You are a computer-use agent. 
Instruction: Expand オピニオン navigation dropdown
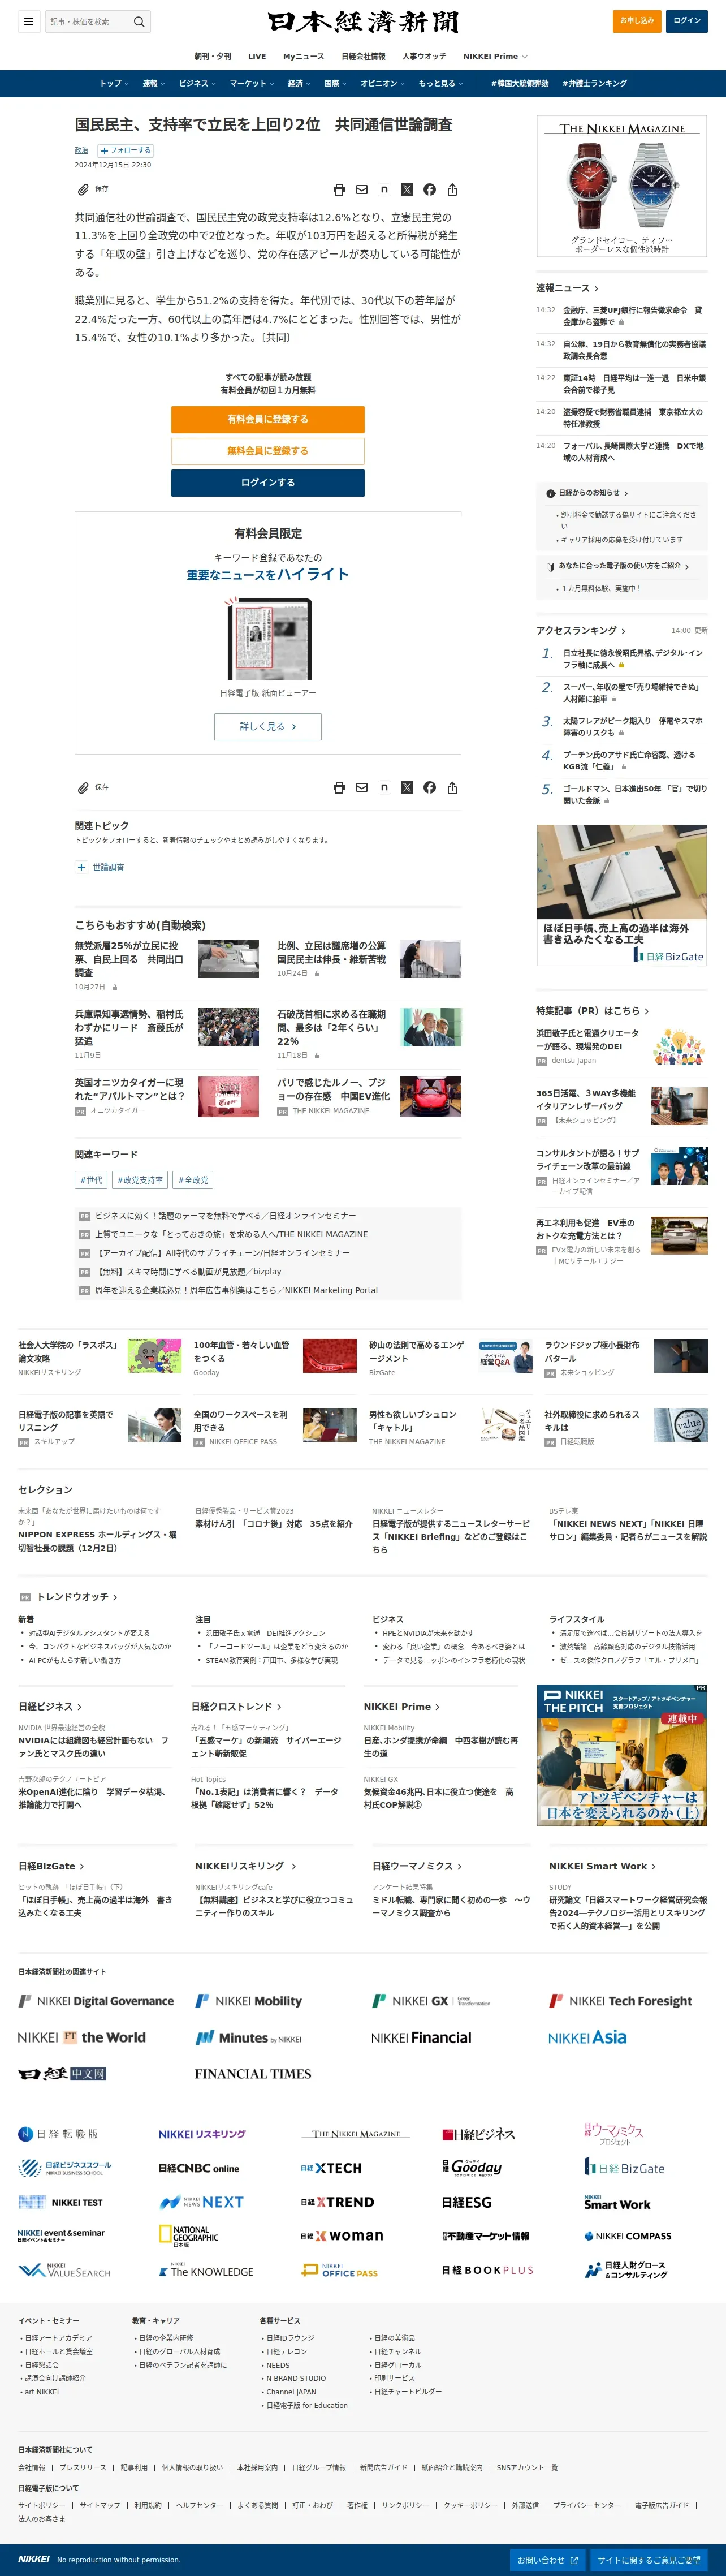(x=383, y=84)
